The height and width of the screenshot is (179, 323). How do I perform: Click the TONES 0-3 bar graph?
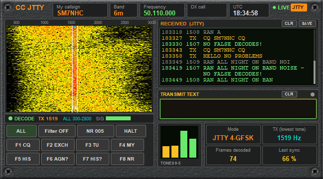click(179, 142)
